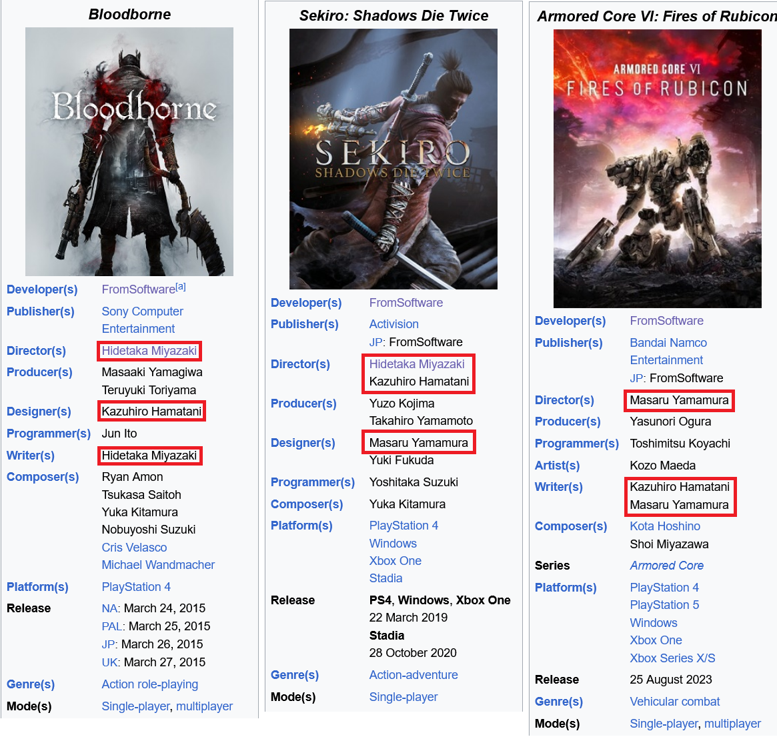Click UK region link in Bloodborne release

(x=109, y=663)
